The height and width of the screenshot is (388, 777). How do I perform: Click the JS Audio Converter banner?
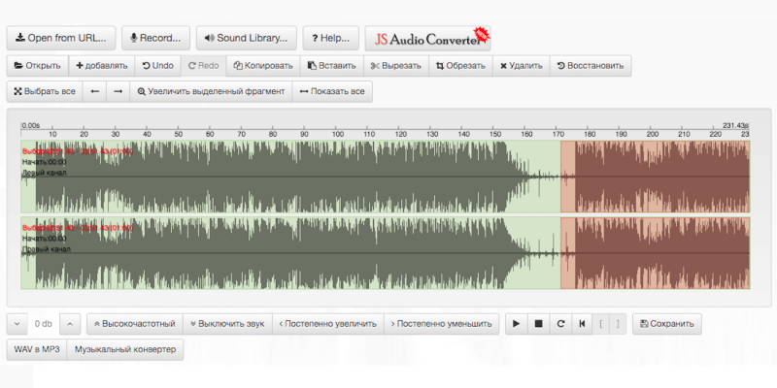coord(427,39)
